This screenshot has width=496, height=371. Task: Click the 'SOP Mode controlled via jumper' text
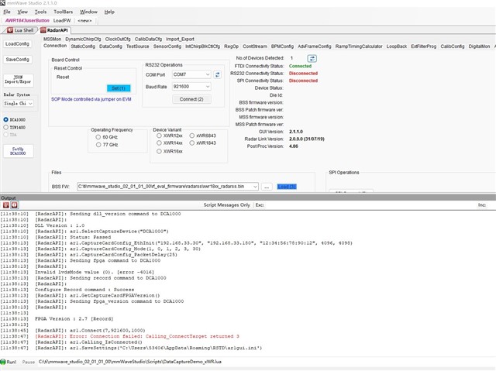tap(91, 99)
